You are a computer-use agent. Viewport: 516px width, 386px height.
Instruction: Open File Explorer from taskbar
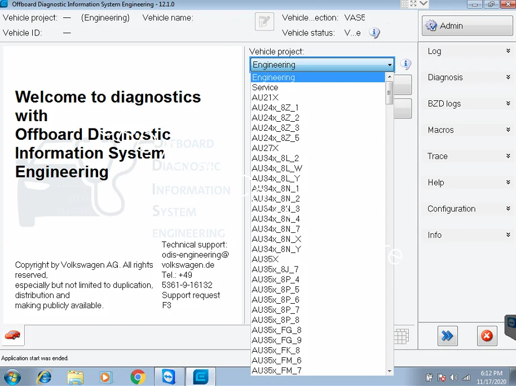click(76, 377)
